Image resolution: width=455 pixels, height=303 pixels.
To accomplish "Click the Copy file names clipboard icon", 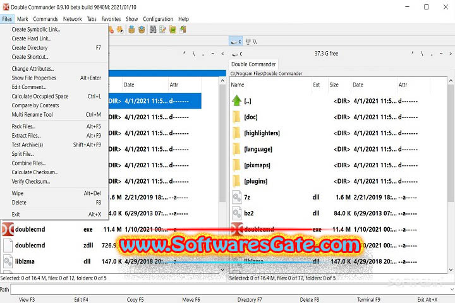I will (183, 30).
